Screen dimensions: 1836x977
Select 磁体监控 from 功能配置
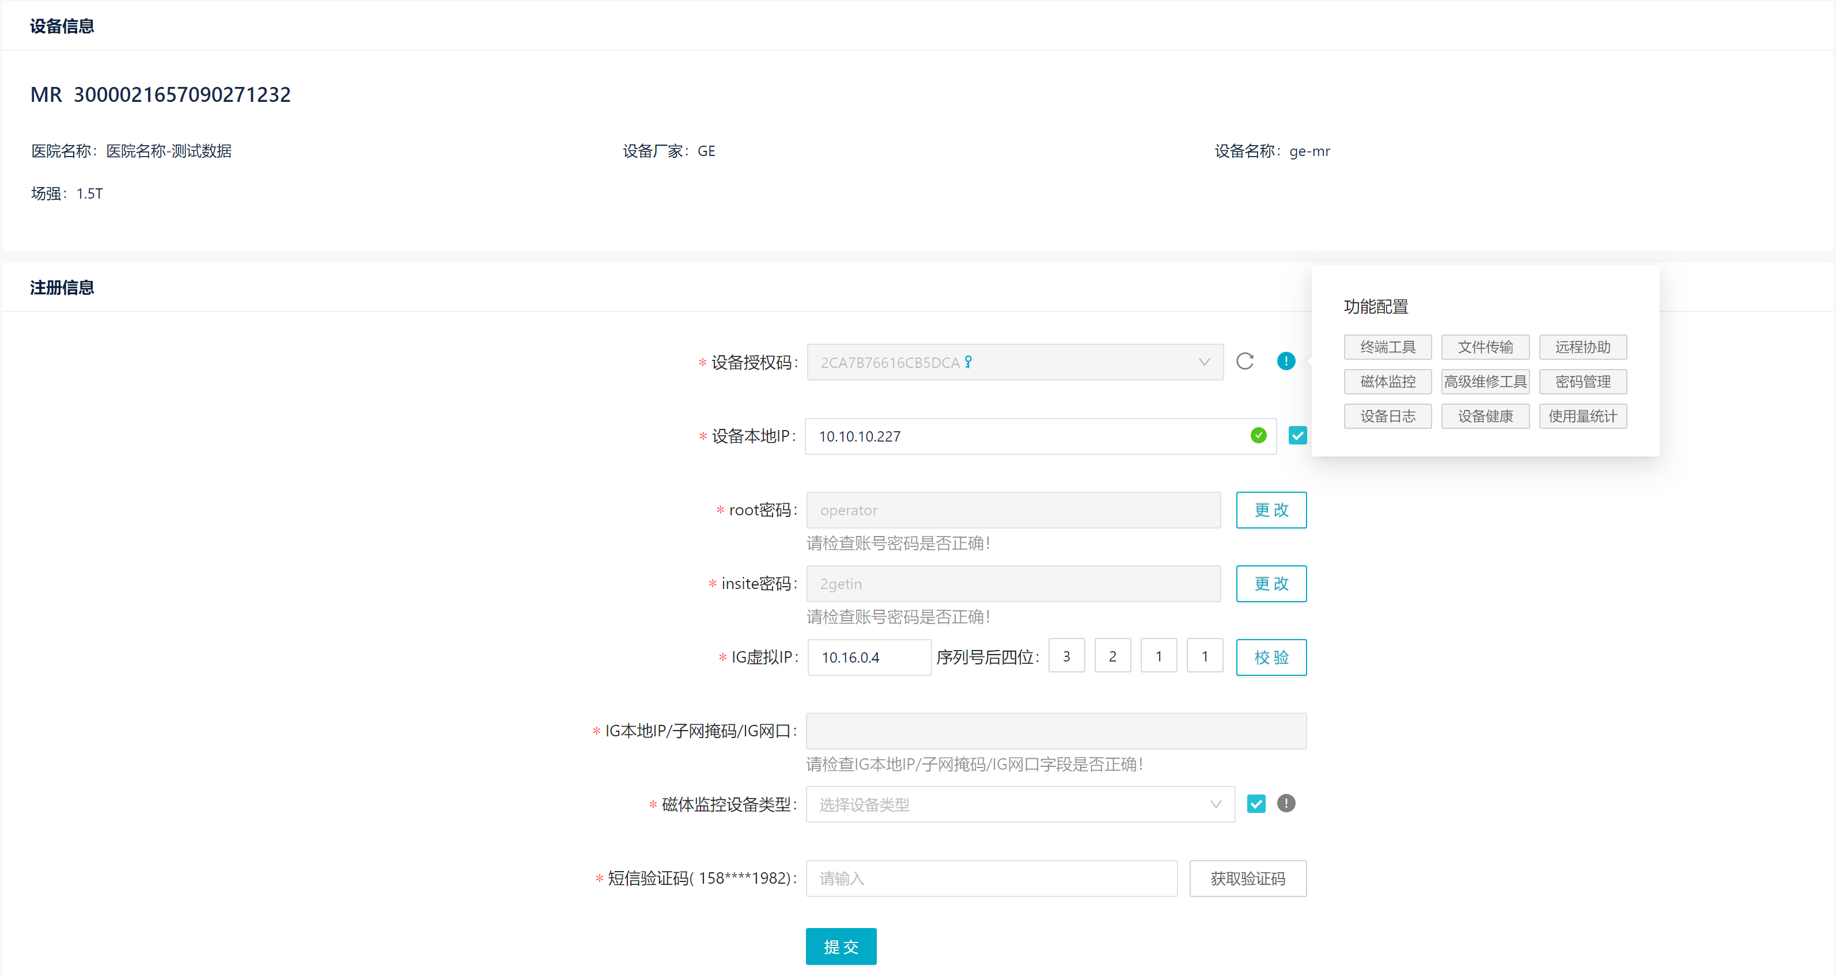coord(1387,382)
